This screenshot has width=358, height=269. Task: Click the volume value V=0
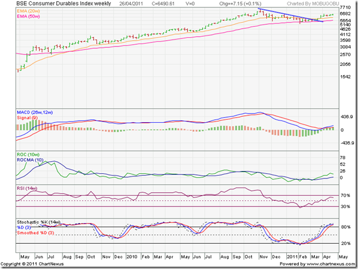tap(190, 4)
